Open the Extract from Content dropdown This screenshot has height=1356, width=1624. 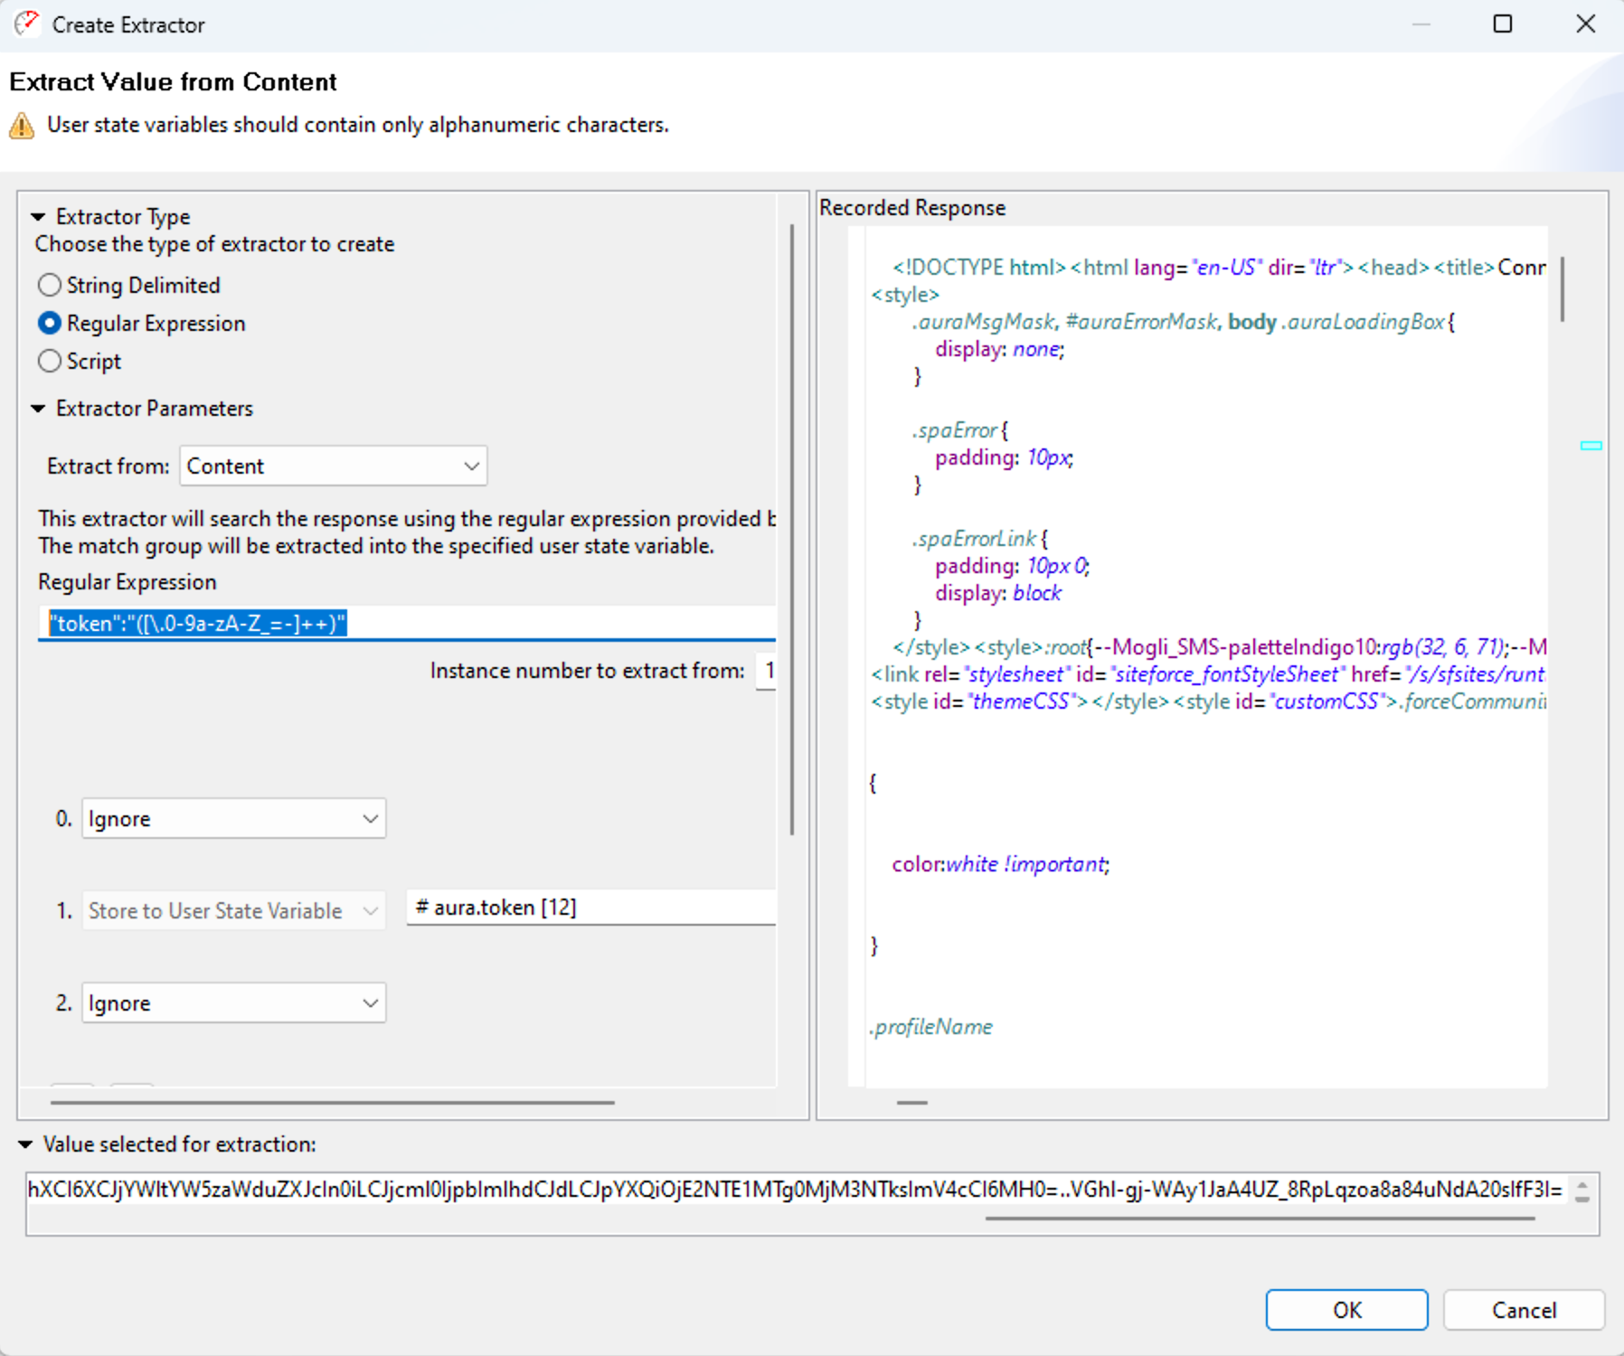pos(333,466)
